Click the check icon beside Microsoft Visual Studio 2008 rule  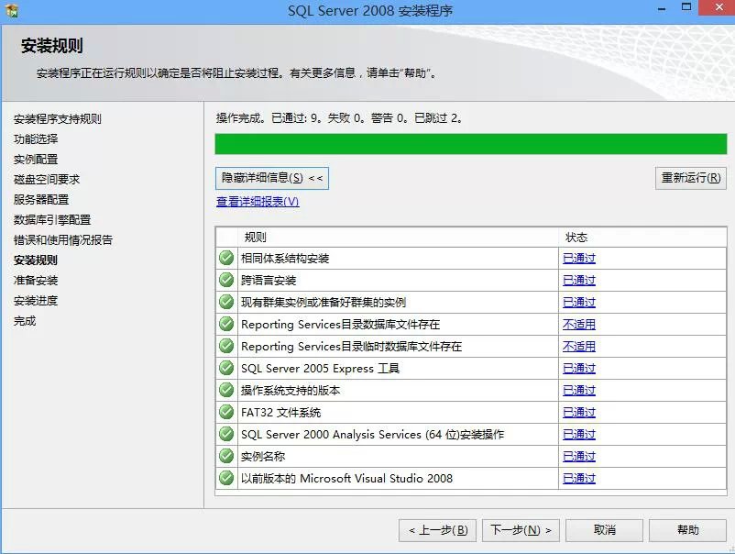coord(225,478)
